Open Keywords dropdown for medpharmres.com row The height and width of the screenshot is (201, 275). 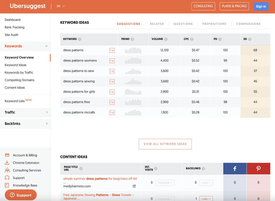(x=165, y=183)
